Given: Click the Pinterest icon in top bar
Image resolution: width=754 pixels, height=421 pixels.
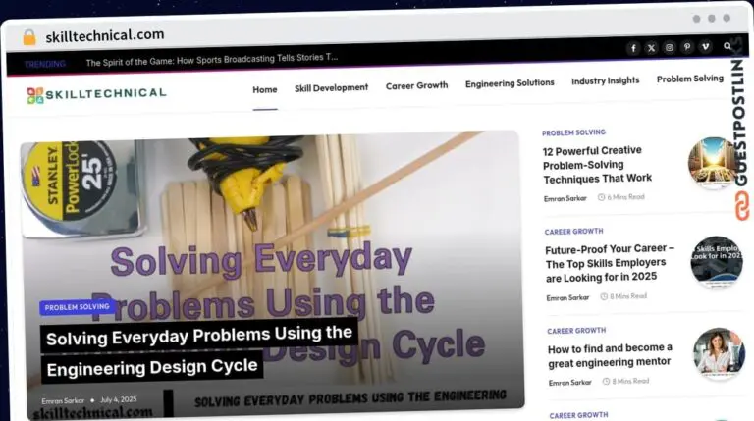Looking at the screenshot, I should 687,47.
